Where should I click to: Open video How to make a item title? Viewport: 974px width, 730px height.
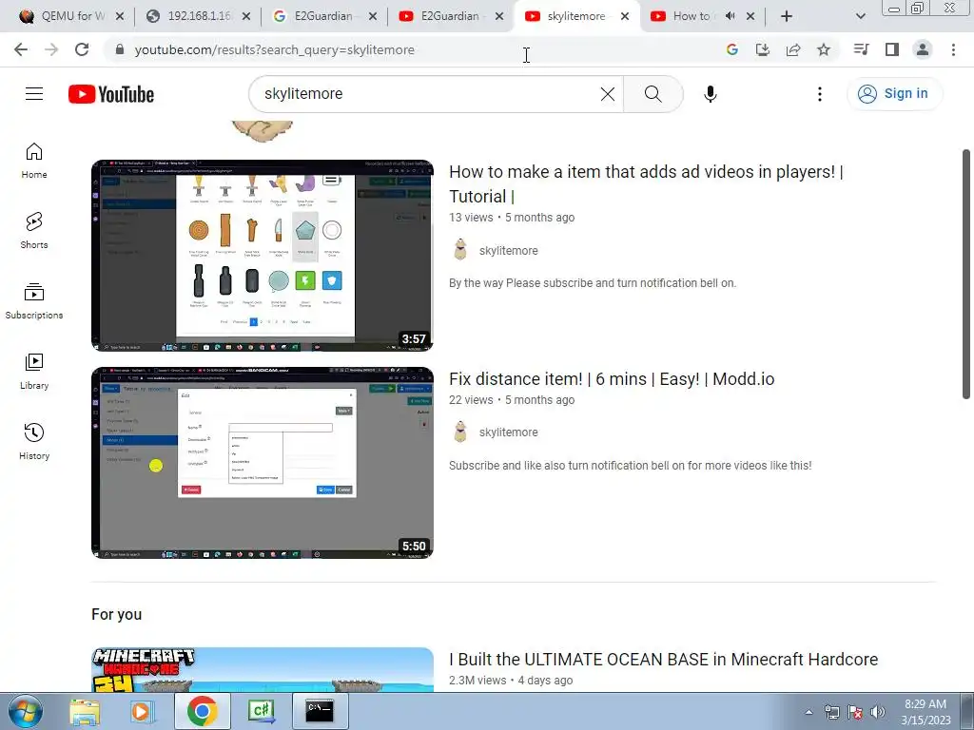tap(646, 183)
